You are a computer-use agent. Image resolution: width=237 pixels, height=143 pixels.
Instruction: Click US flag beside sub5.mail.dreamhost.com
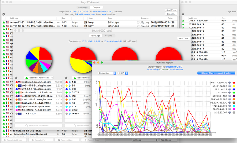pyautogui.click(x=20, y=82)
